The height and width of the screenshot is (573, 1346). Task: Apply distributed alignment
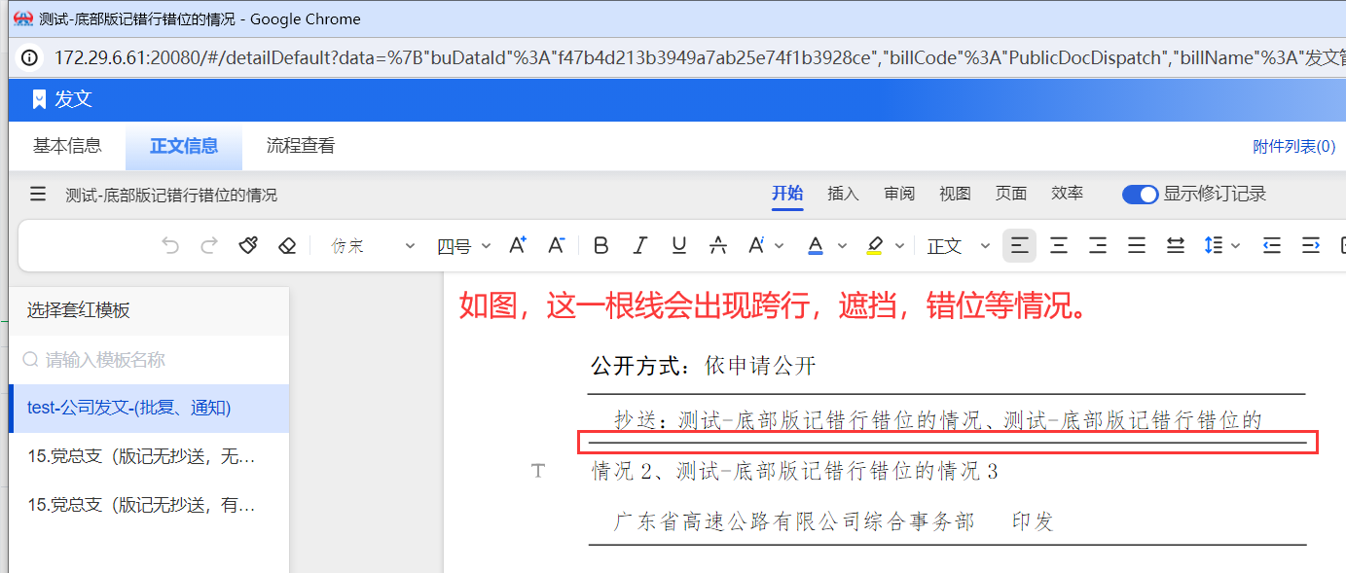[1176, 246]
